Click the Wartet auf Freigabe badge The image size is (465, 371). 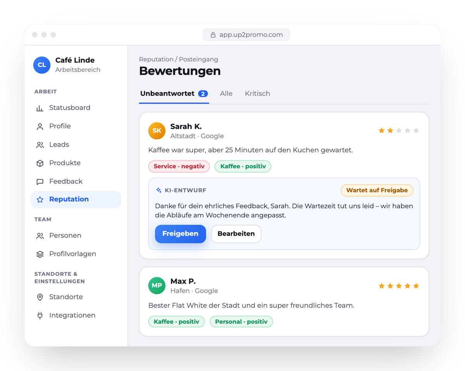click(x=377, y=190)
